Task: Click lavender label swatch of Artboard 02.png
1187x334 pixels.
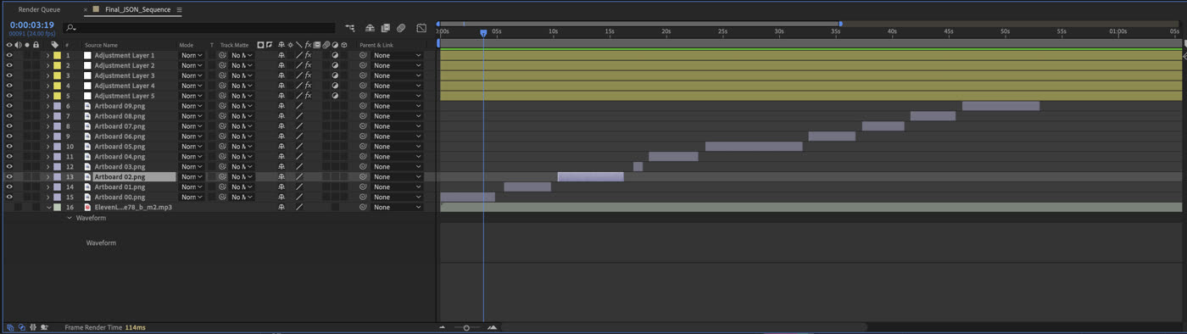Action: point(58,177)
